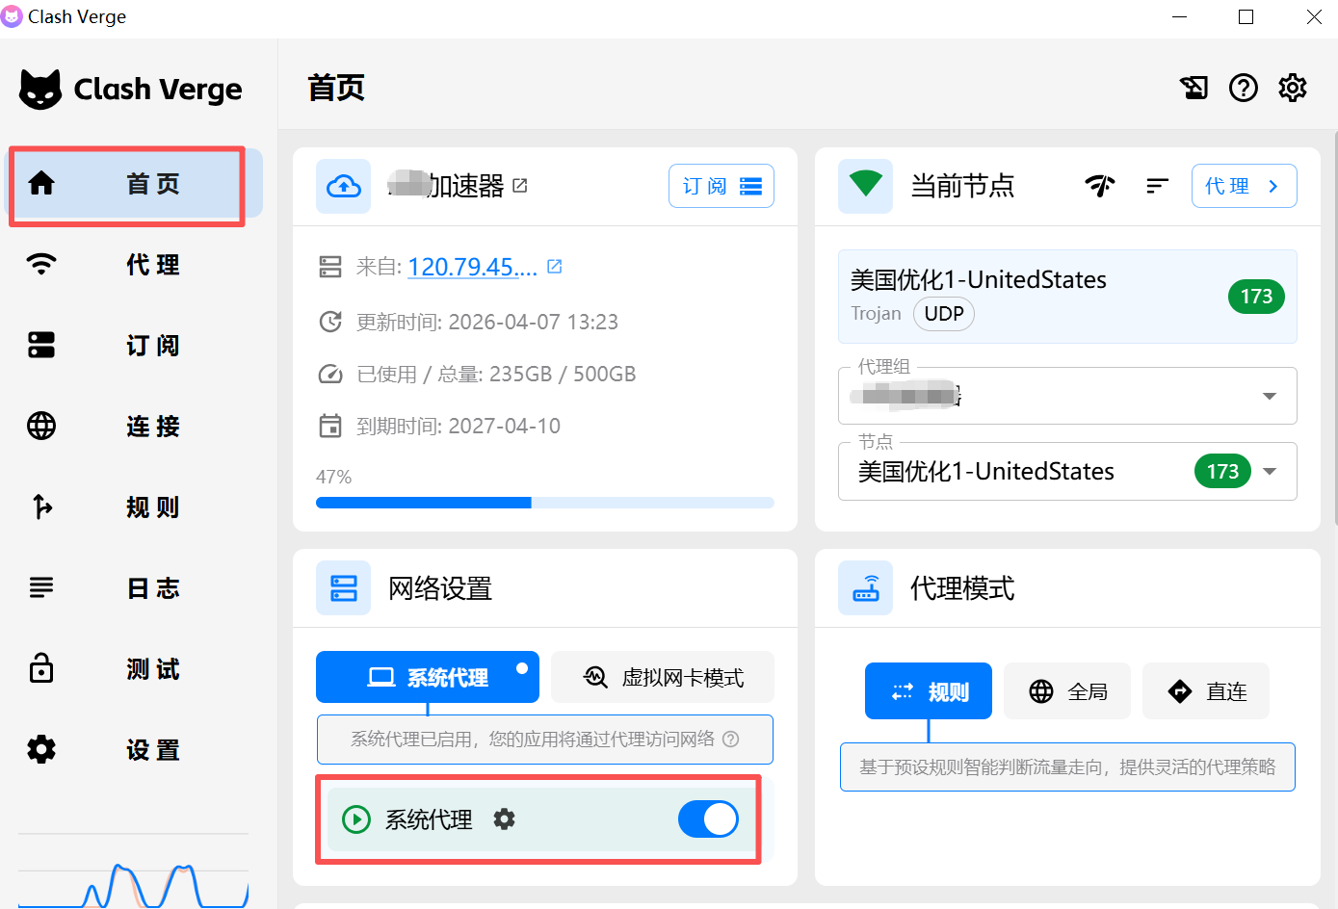Switch to 虚拟网卡模式 tab

pos(663,678)
